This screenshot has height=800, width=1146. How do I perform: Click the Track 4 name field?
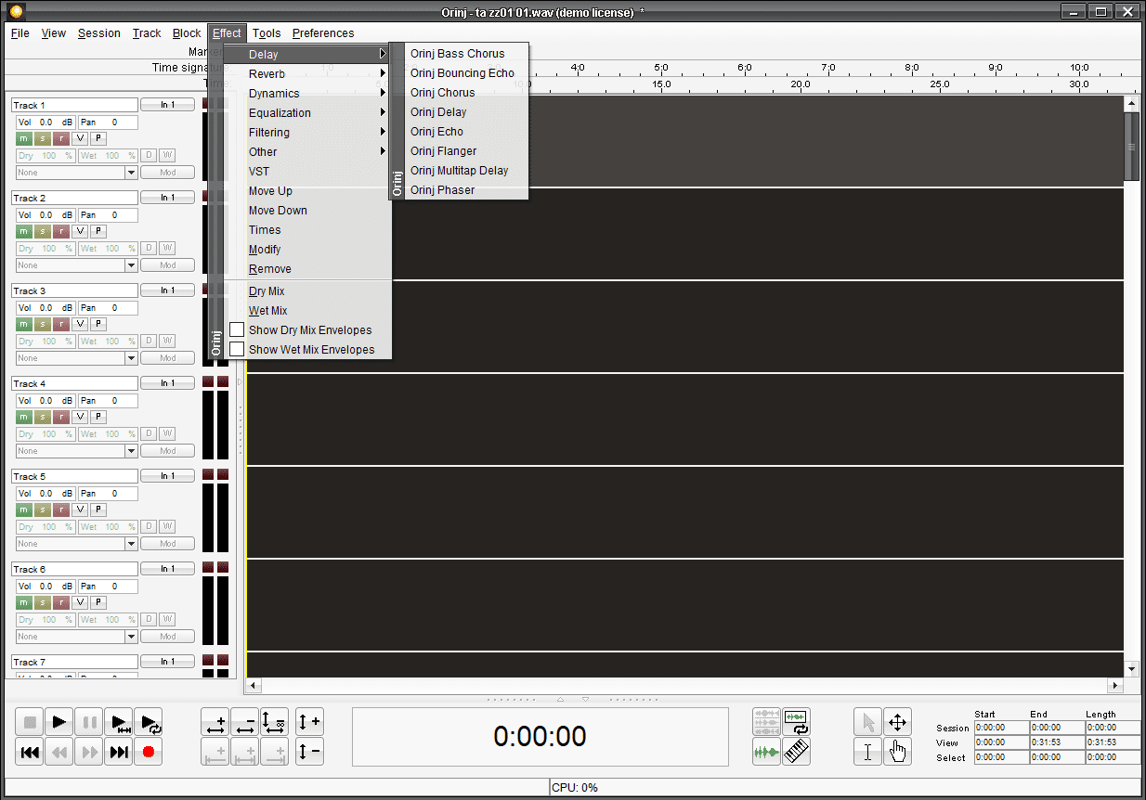[74, 383]
